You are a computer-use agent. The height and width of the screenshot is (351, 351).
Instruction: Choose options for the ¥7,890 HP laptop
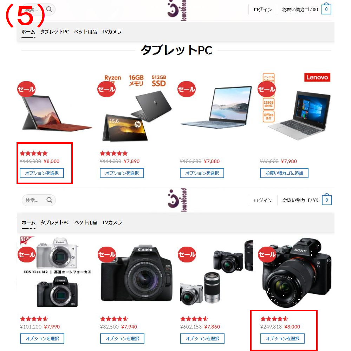(x=122, y=173)
